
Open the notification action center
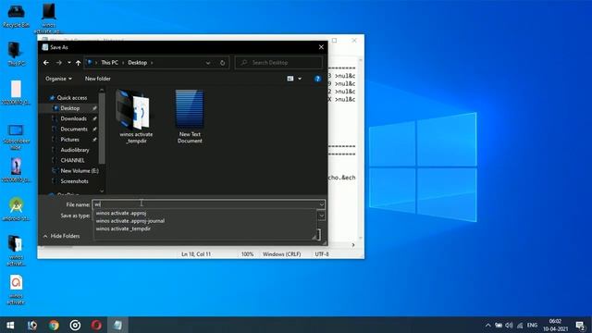[x=580, y=326]
